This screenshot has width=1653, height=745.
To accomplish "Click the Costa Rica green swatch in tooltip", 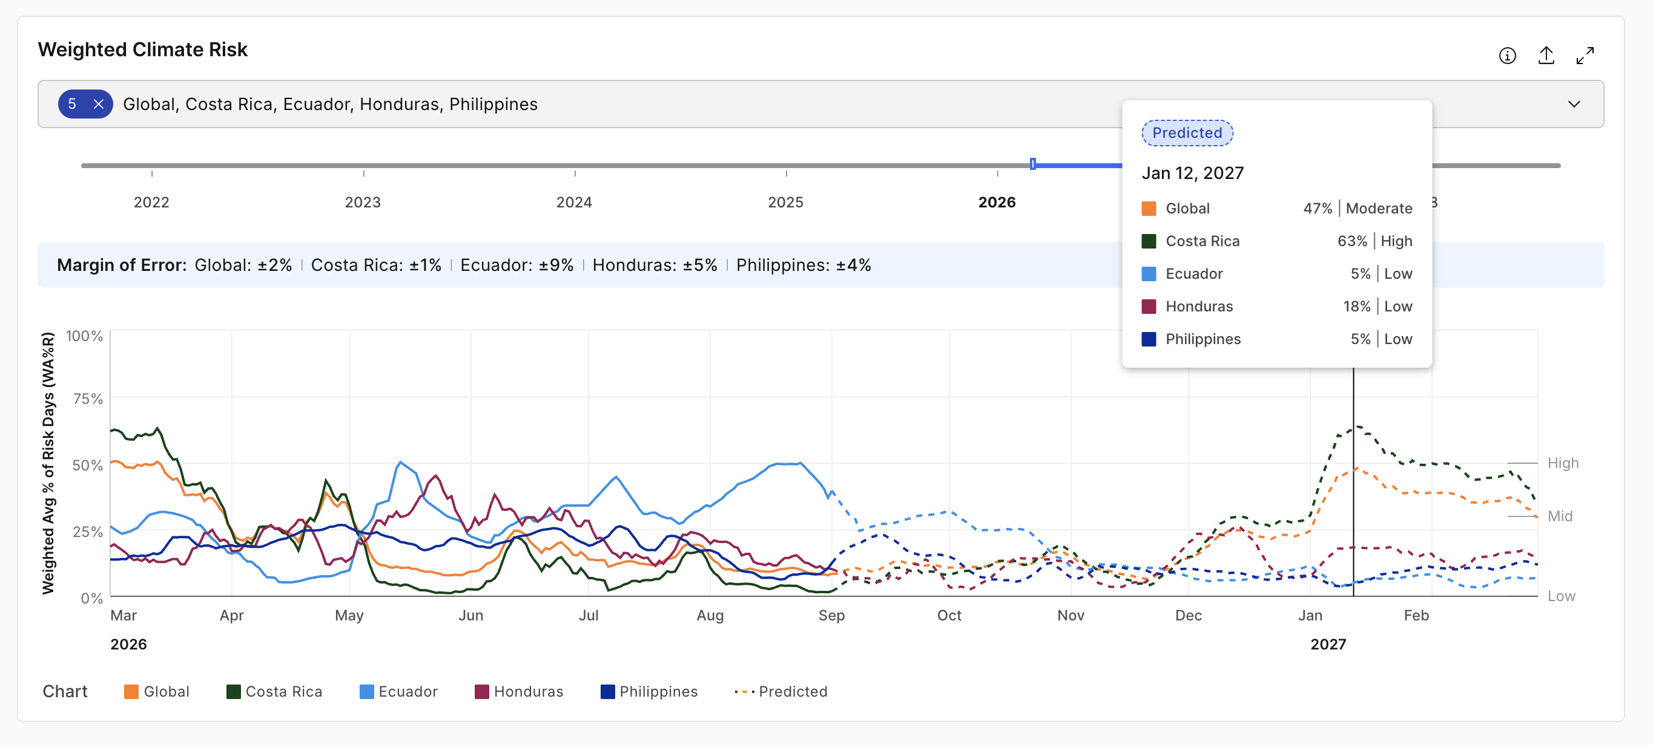I will [x=1149, y=241].
